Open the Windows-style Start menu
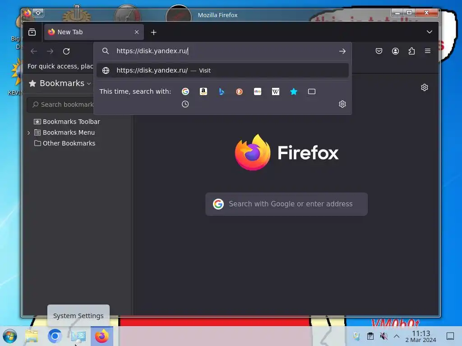This screenshot has width=462, height=346. pyautogui.click(x=10, y=336)
